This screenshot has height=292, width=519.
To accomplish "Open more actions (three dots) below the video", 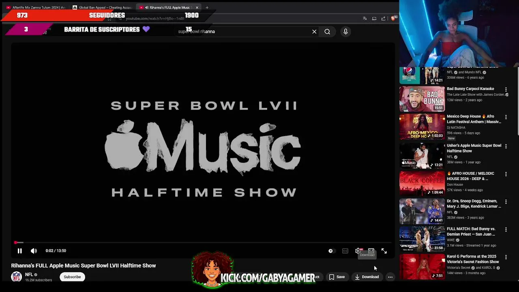I will (x=390, y=277).
